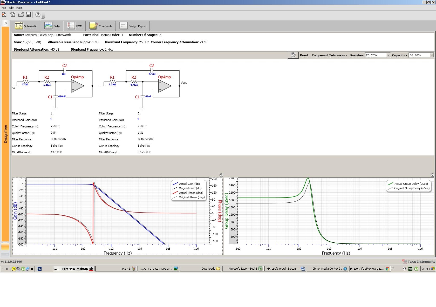Click Original Gain (dB) legend entry

pos(187,188)
